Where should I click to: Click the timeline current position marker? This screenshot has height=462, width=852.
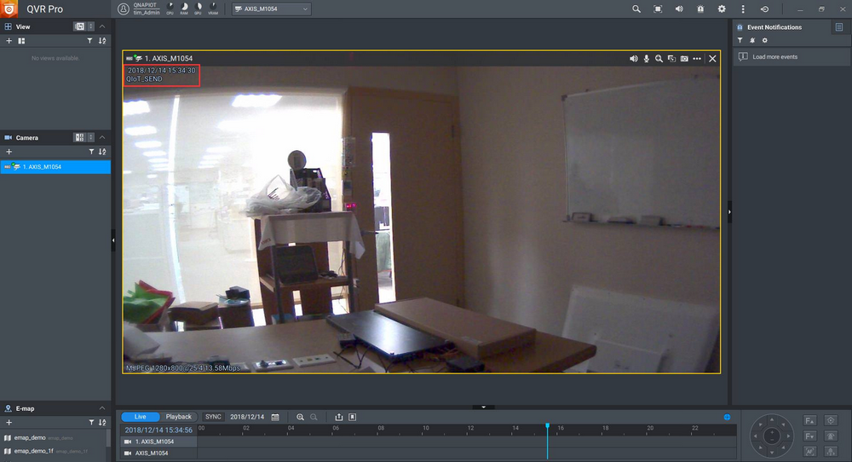tap(547, 426)
